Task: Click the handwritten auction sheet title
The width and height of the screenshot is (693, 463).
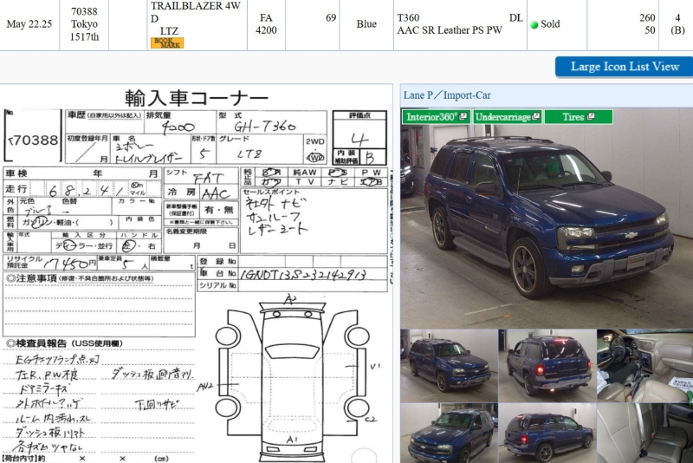Action: 196,97
